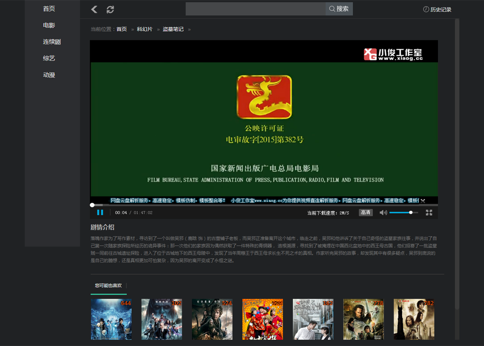Click 盗墓笔记 breadcrumb link
Image resolution: width=484 pixels, height=346 pixels.
pos(173,29)
